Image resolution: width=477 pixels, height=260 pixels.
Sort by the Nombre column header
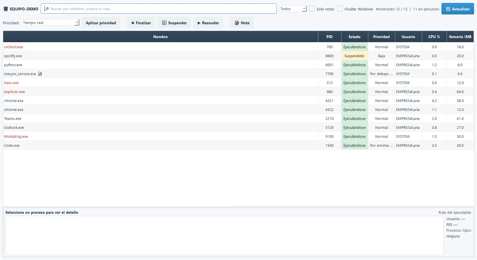pyautogui.click(x=160, y=37)
